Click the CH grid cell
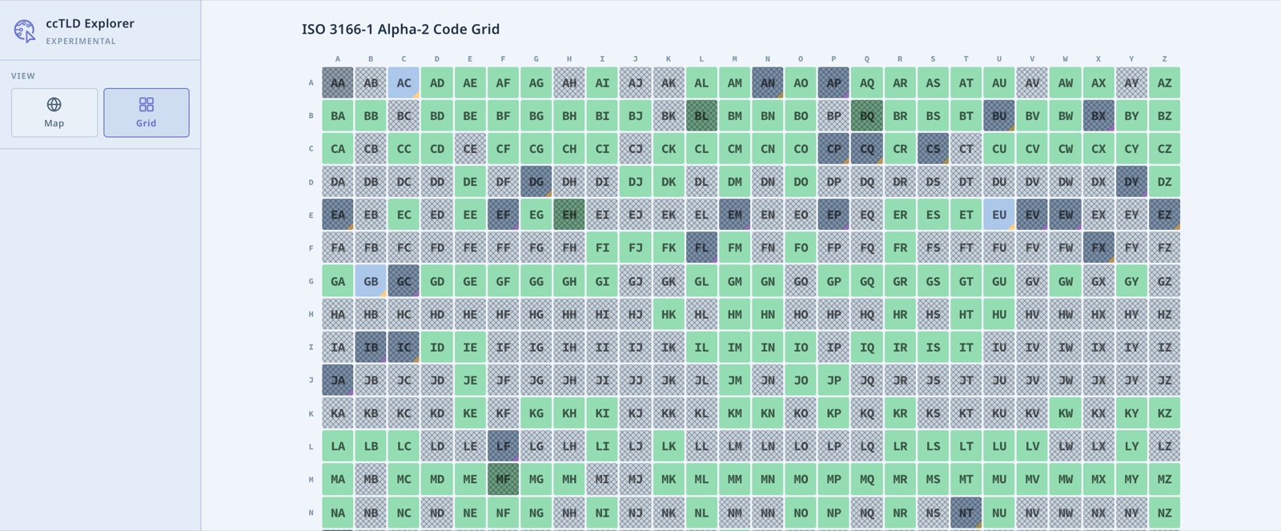 click(x=569, y=149)
